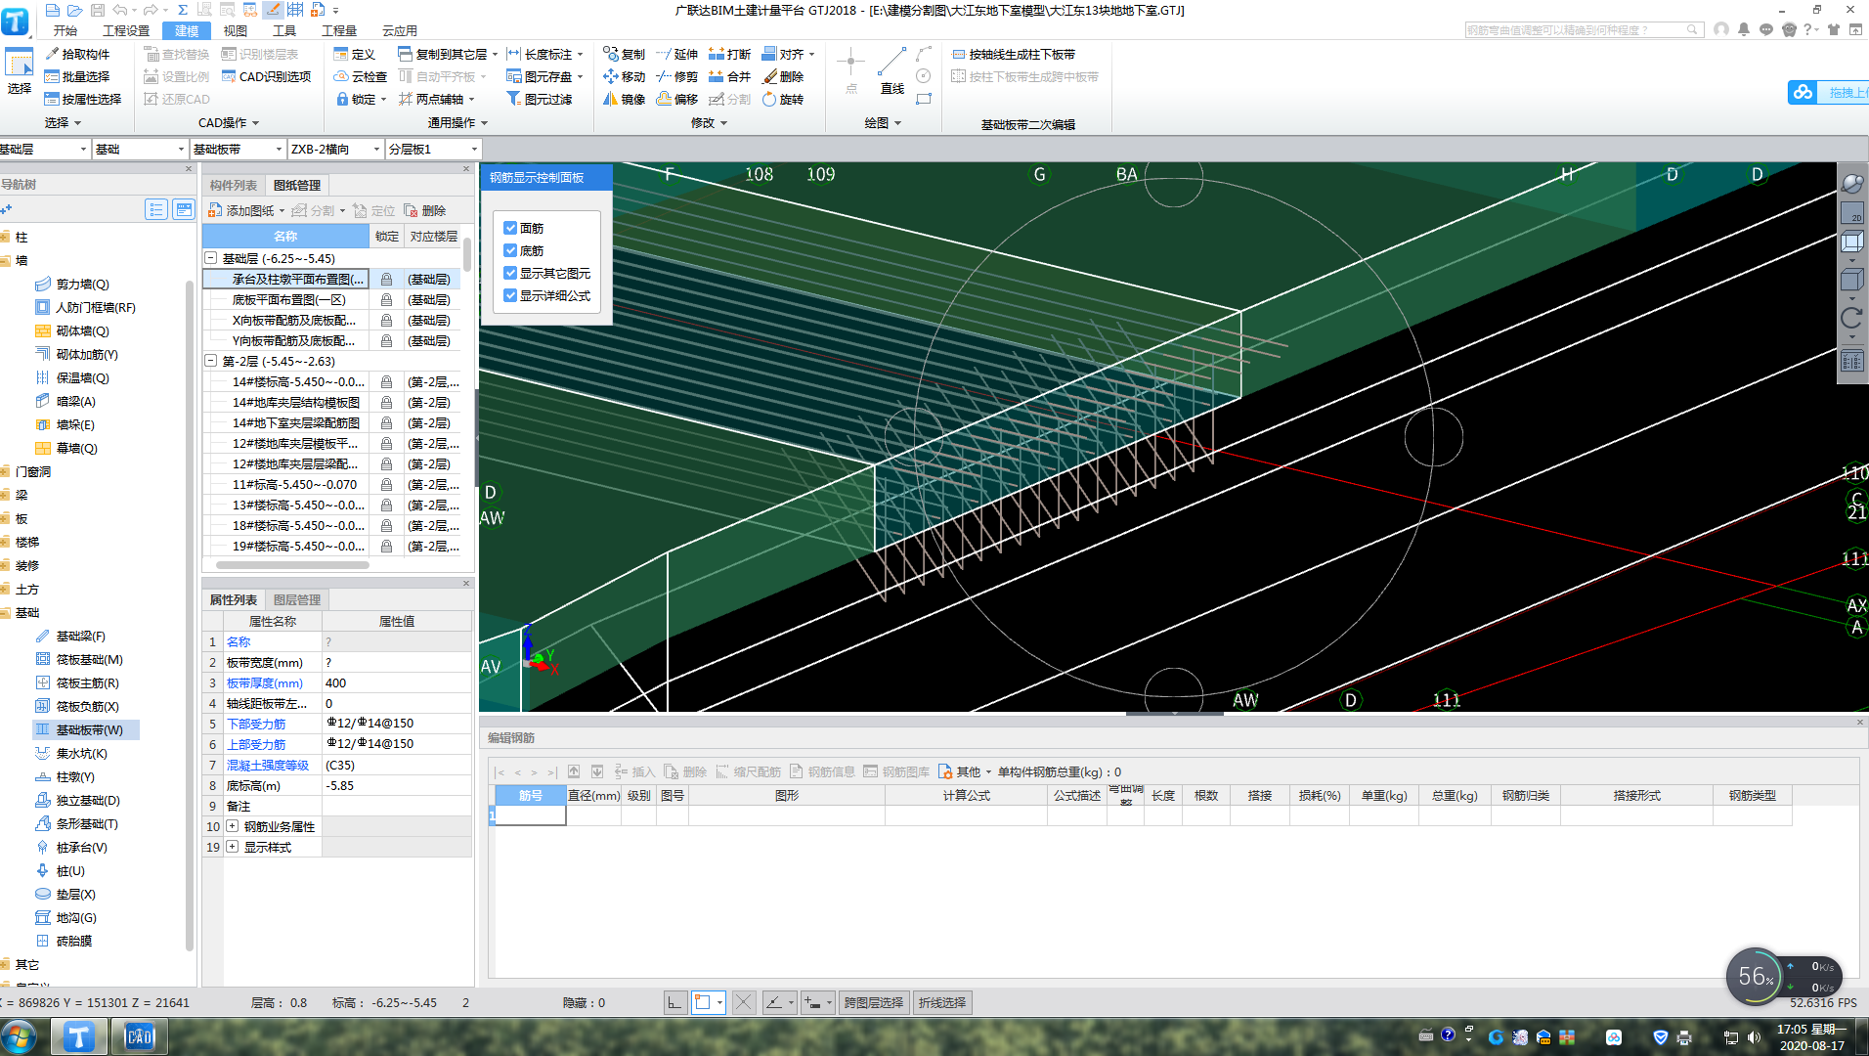Select the 直线 line drawing tool
1869x1056 pixels.
click(891, 70)
